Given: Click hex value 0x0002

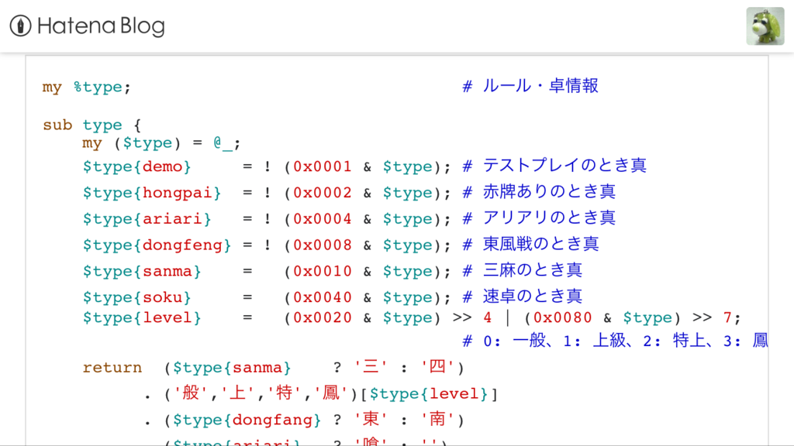Looking at the screenshot, I should pyautogui.click(x=322, y=193).
